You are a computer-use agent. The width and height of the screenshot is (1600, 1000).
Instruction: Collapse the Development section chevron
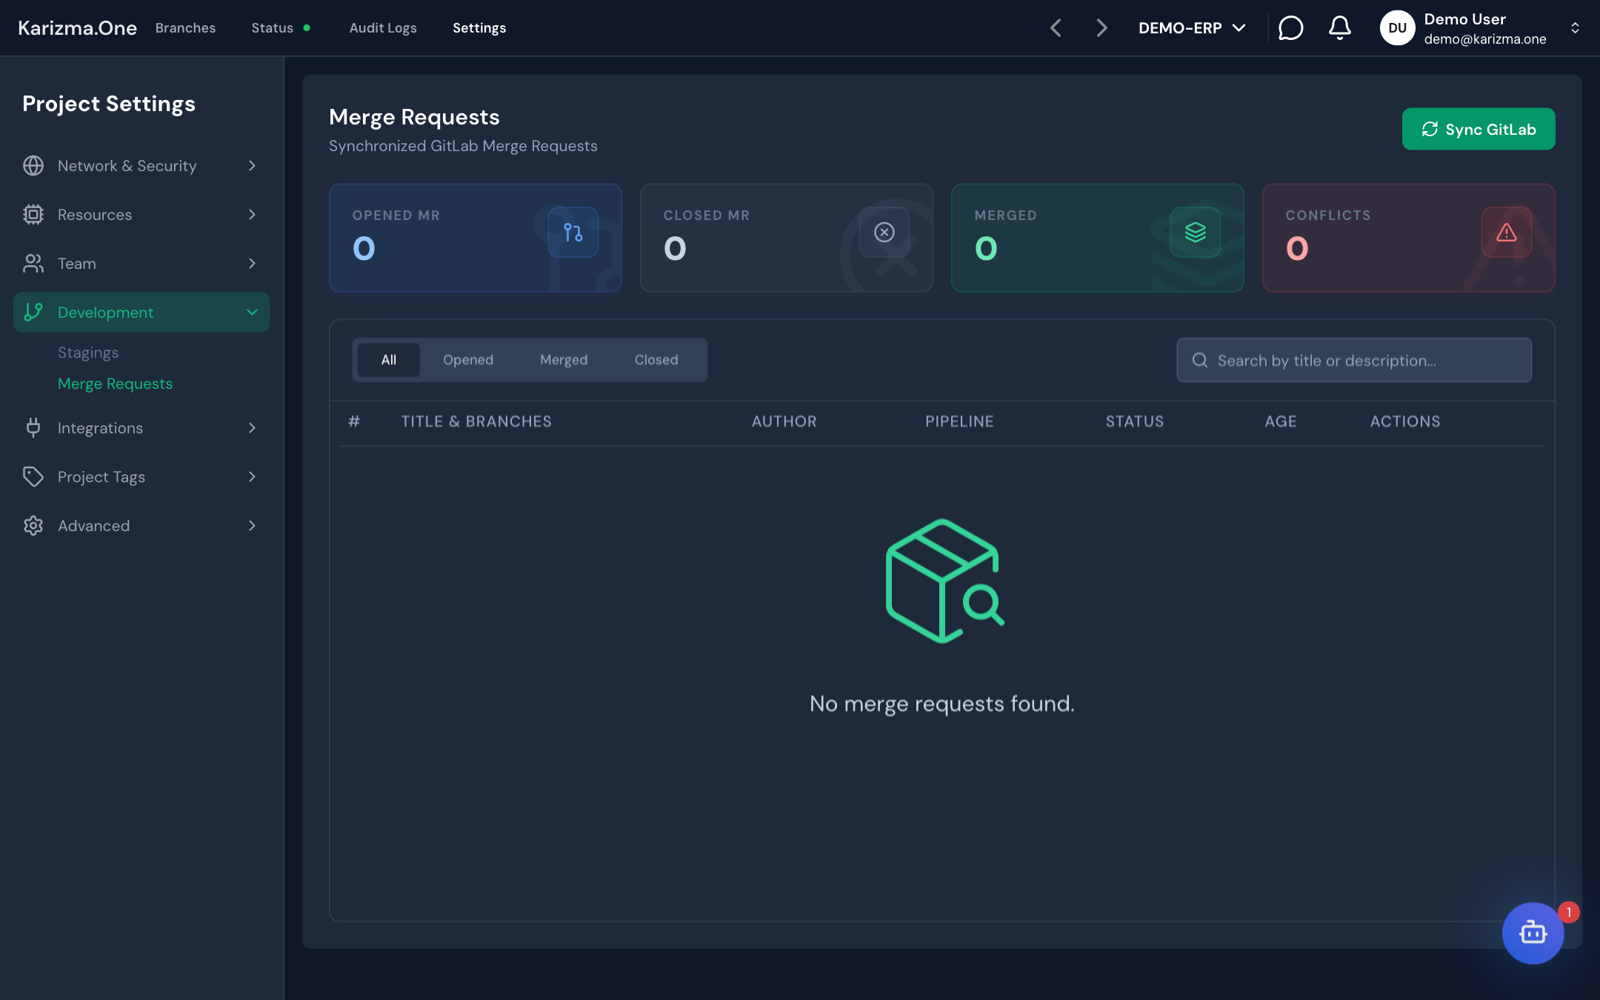click(x=252, y=312)
